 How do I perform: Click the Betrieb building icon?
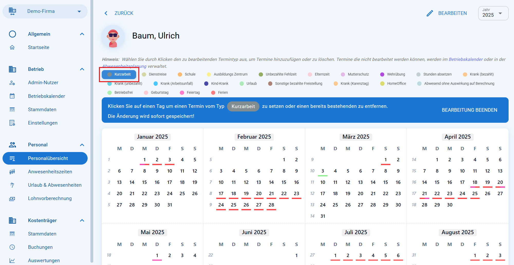12,69
